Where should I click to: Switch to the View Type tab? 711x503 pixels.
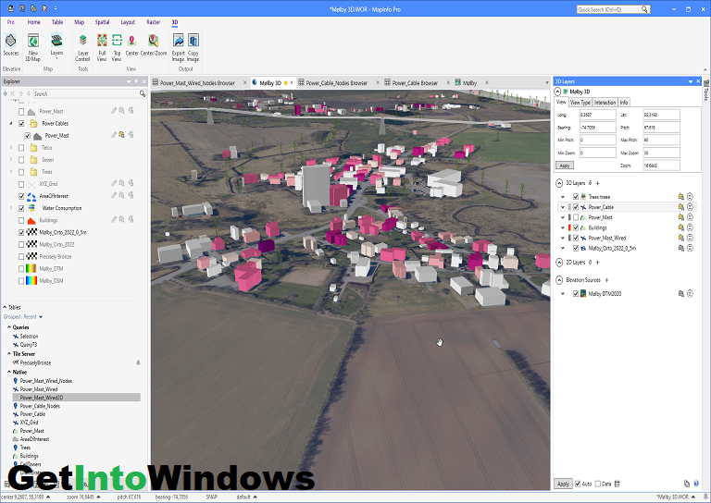click(x=580, y=103)
